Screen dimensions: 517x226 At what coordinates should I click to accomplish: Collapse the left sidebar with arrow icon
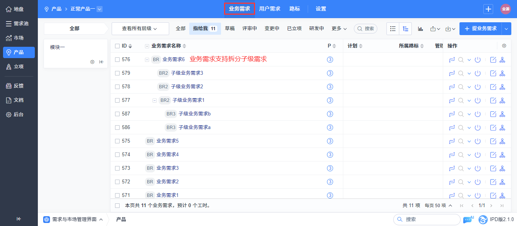coord(19,219)
